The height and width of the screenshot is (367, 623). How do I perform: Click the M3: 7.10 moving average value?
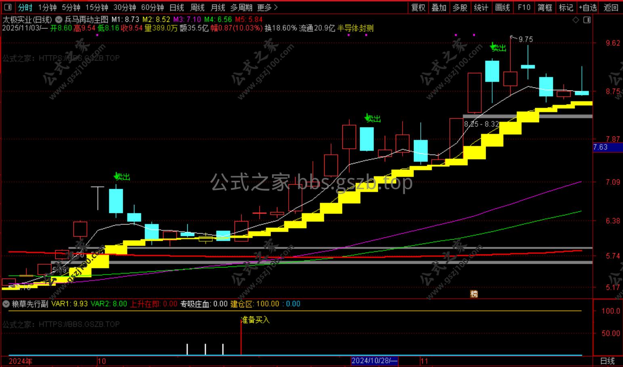click(187, 19)
